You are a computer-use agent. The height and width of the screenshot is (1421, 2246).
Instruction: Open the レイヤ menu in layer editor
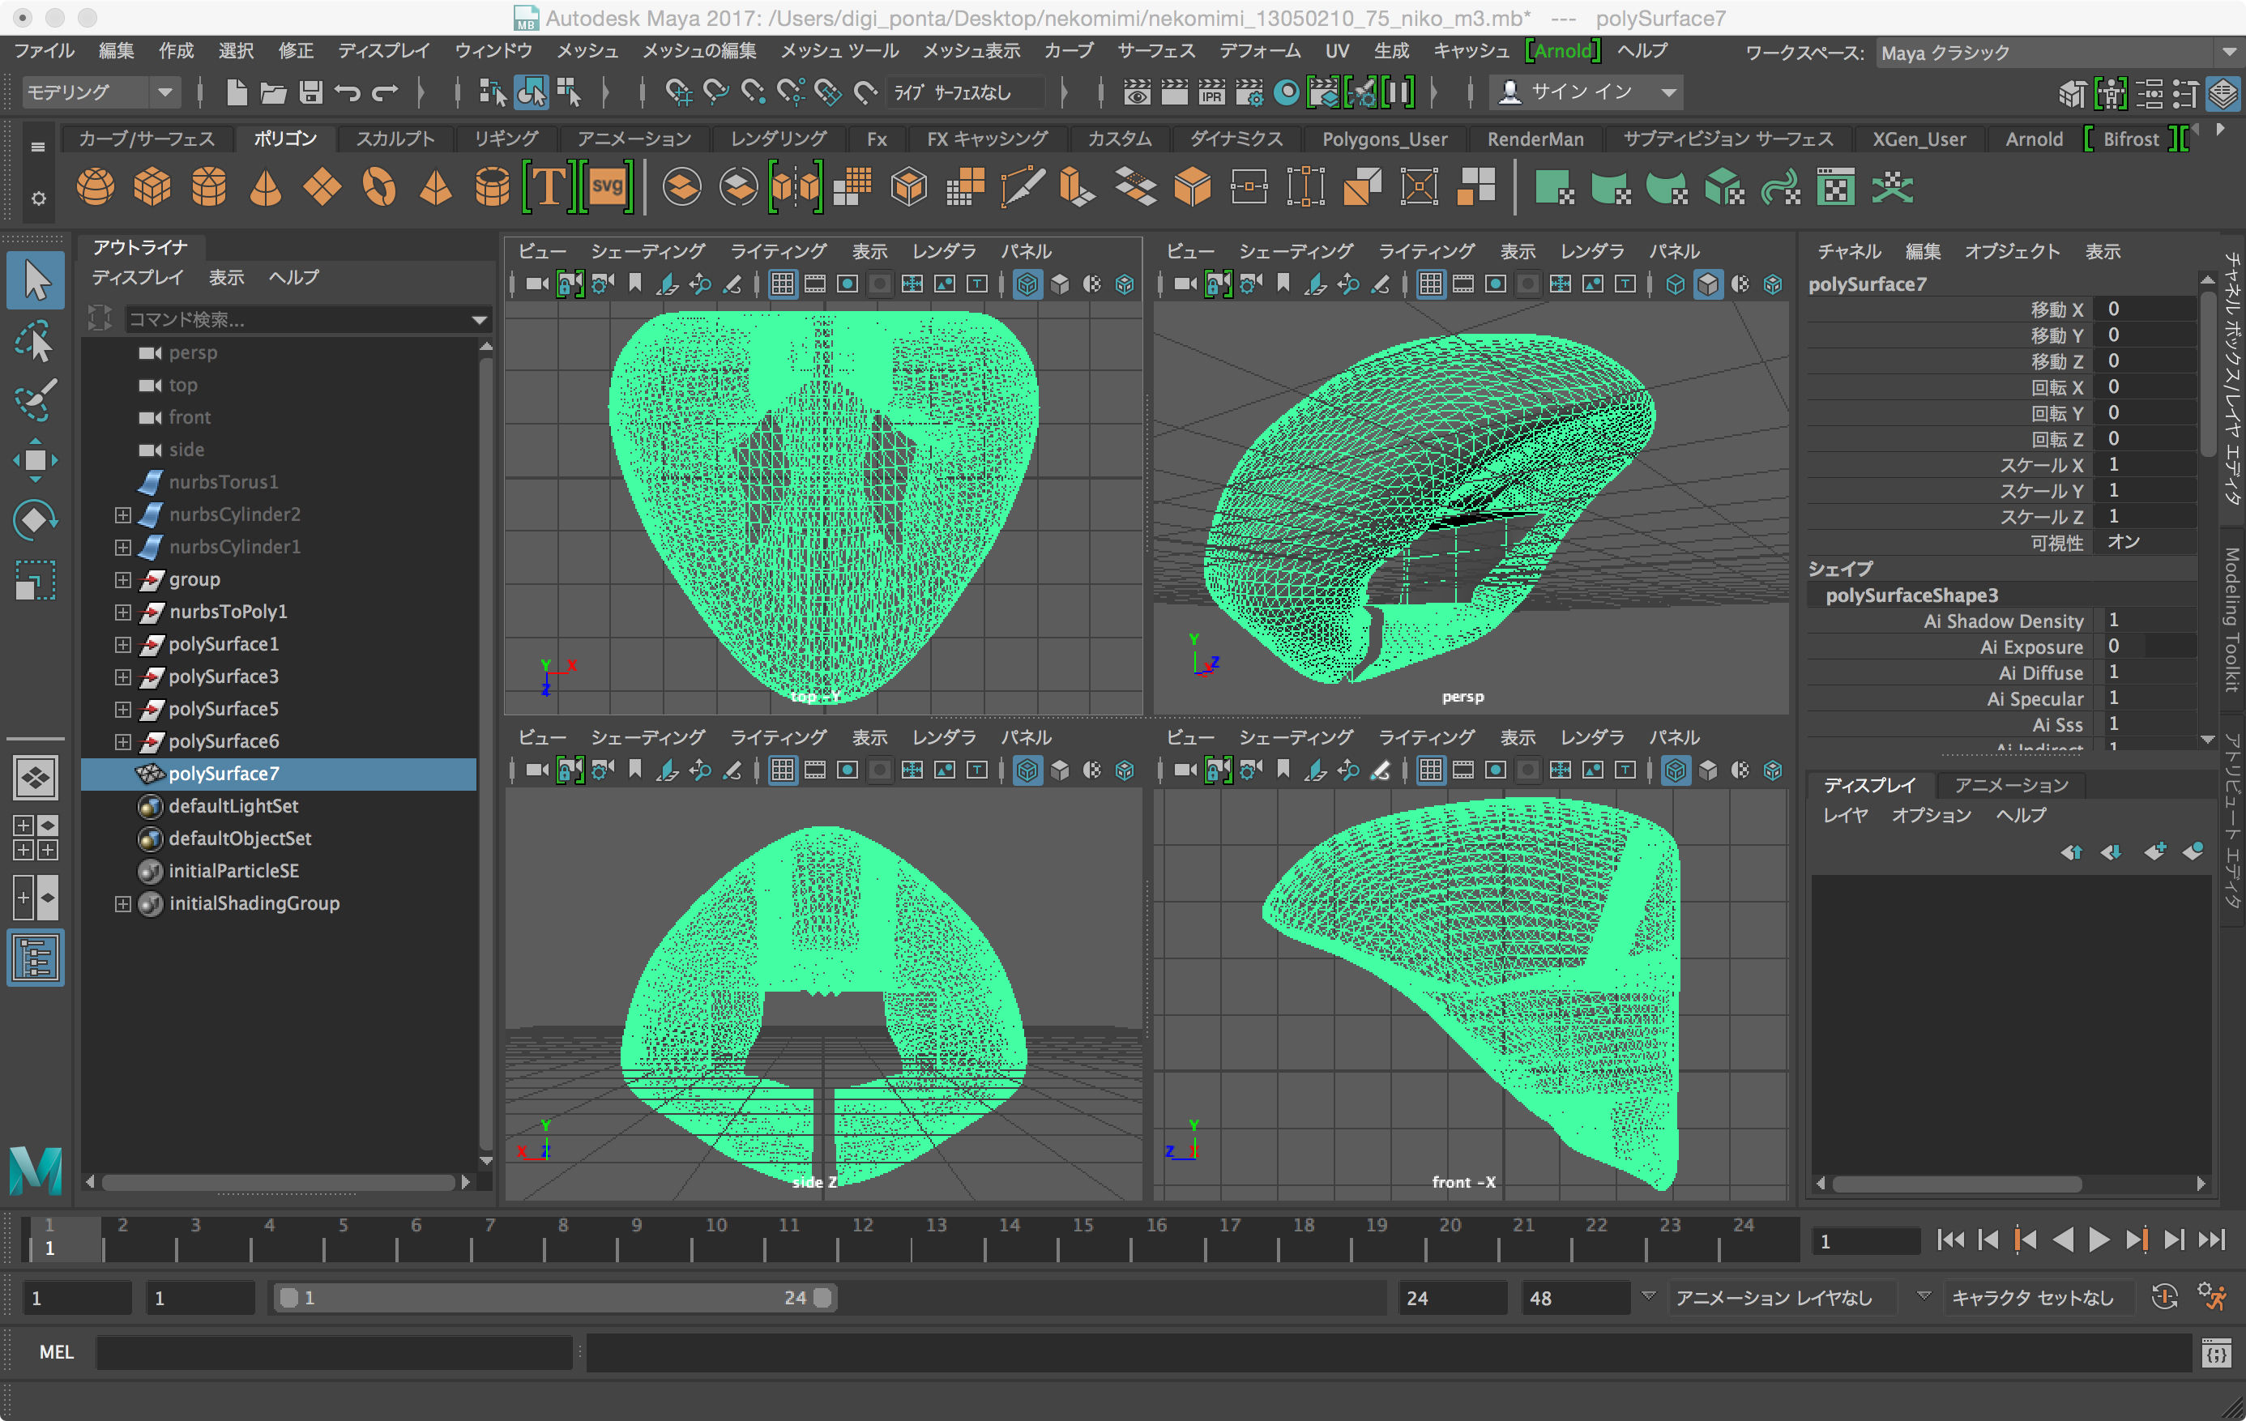click(x=1846, y=816)
